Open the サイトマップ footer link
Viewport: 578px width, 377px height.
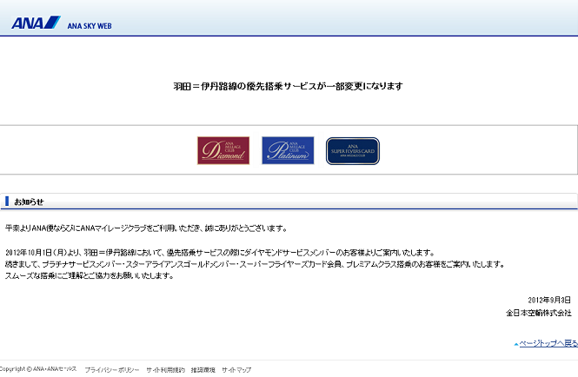click(236, 370)
